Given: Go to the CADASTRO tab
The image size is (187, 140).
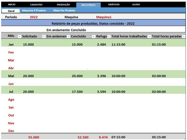Looking at the screenshot, I should coord(36,4).
